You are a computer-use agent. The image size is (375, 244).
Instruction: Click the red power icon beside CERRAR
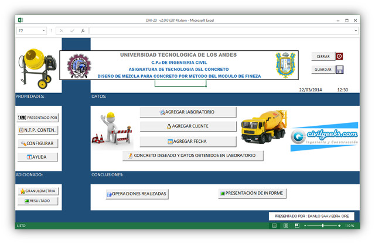339,57
